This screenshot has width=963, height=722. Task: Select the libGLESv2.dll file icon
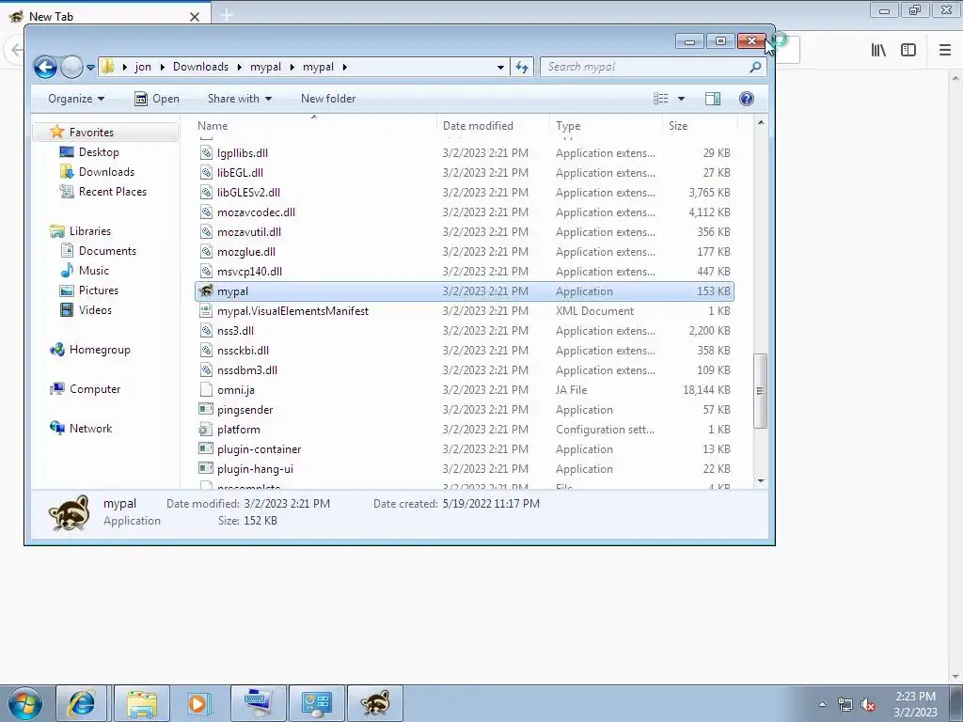tap(206, 192)
